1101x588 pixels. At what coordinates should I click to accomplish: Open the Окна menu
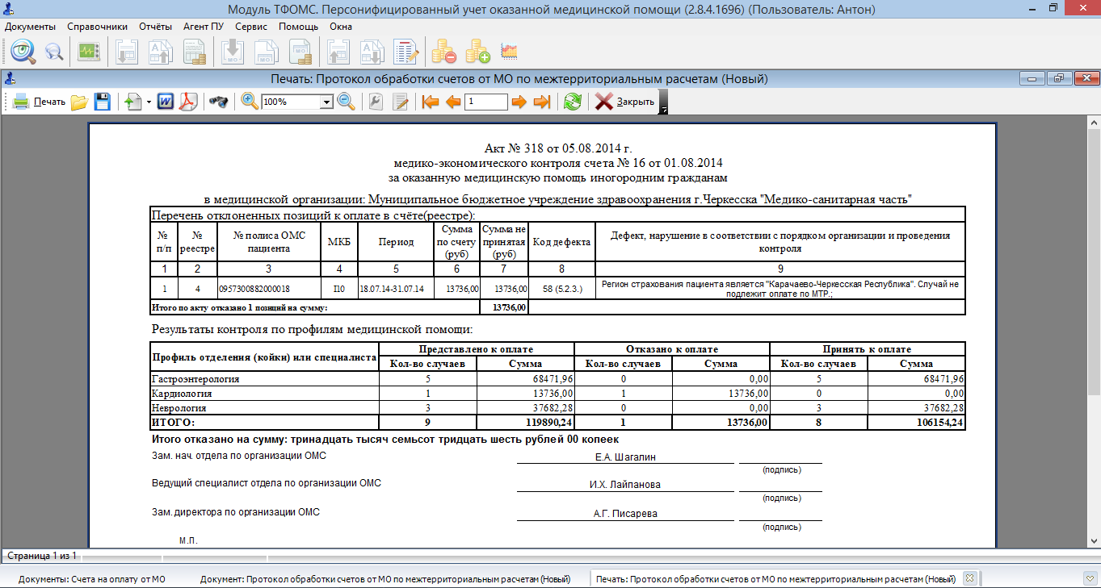click(341, 27)
